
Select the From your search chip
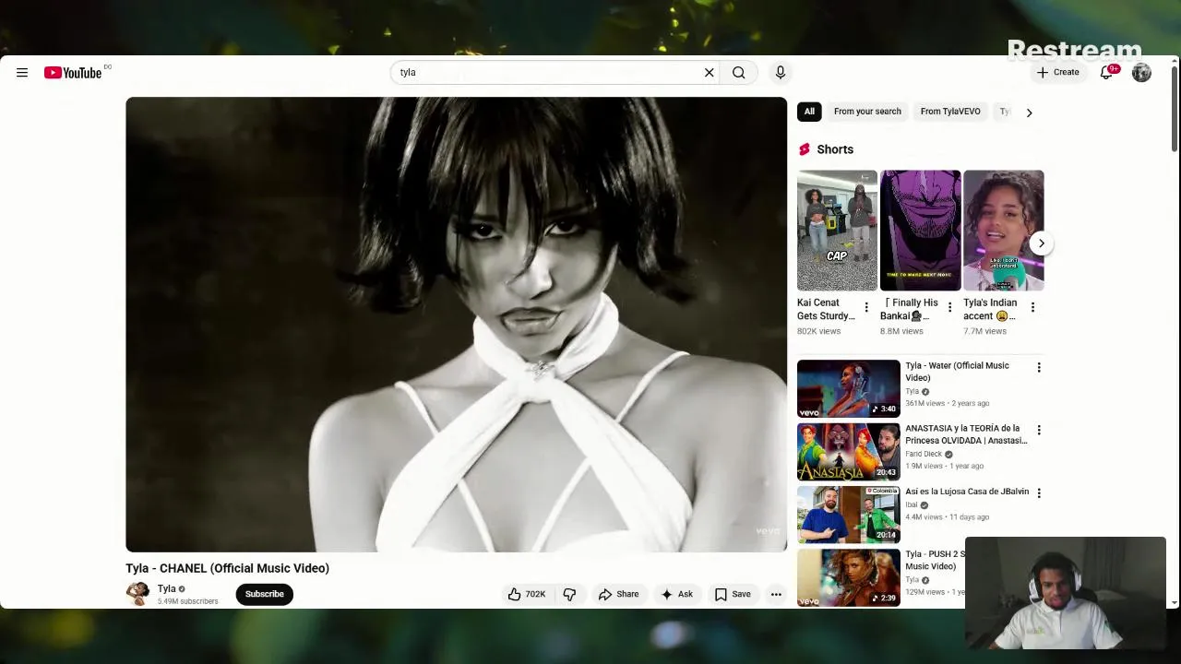tap(867, 112)
